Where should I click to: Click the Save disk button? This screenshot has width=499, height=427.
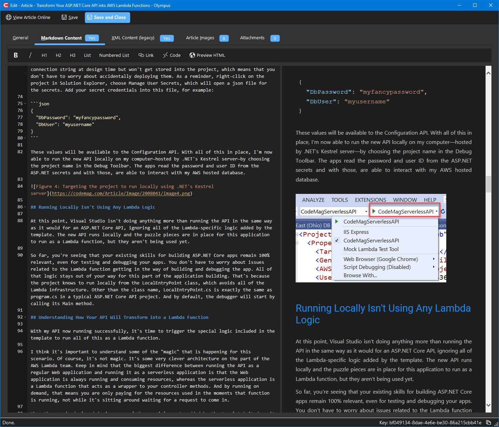point(70,17)
